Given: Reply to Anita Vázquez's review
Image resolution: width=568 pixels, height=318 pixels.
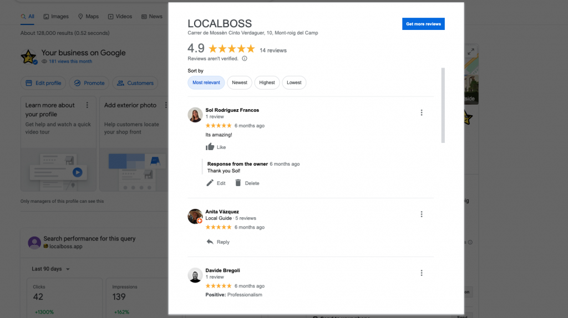Looking at the screenshot, I should pyautogui.click(x=217, y=242).
